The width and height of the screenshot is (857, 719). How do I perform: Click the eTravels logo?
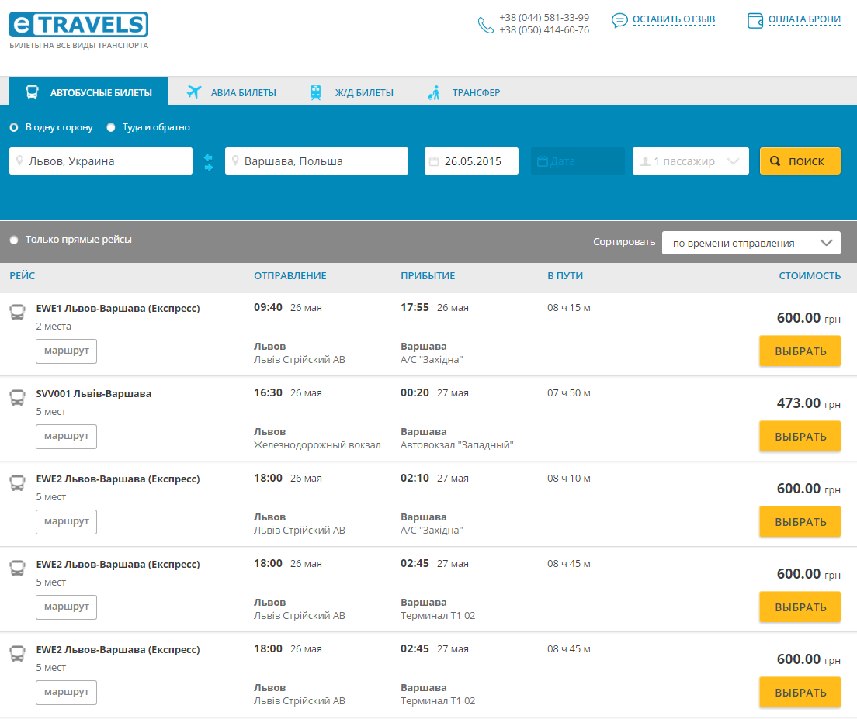pyautogui.click(x=78, y=25)
